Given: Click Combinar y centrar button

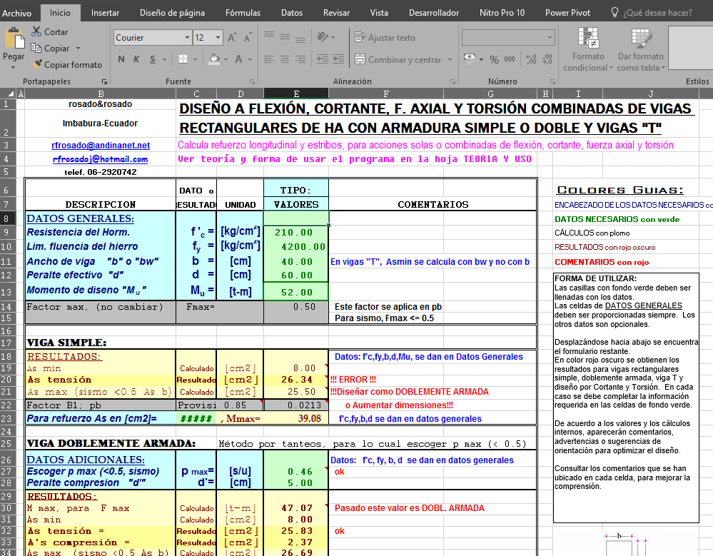Looking at the screenshot, I should pos(398,59).
